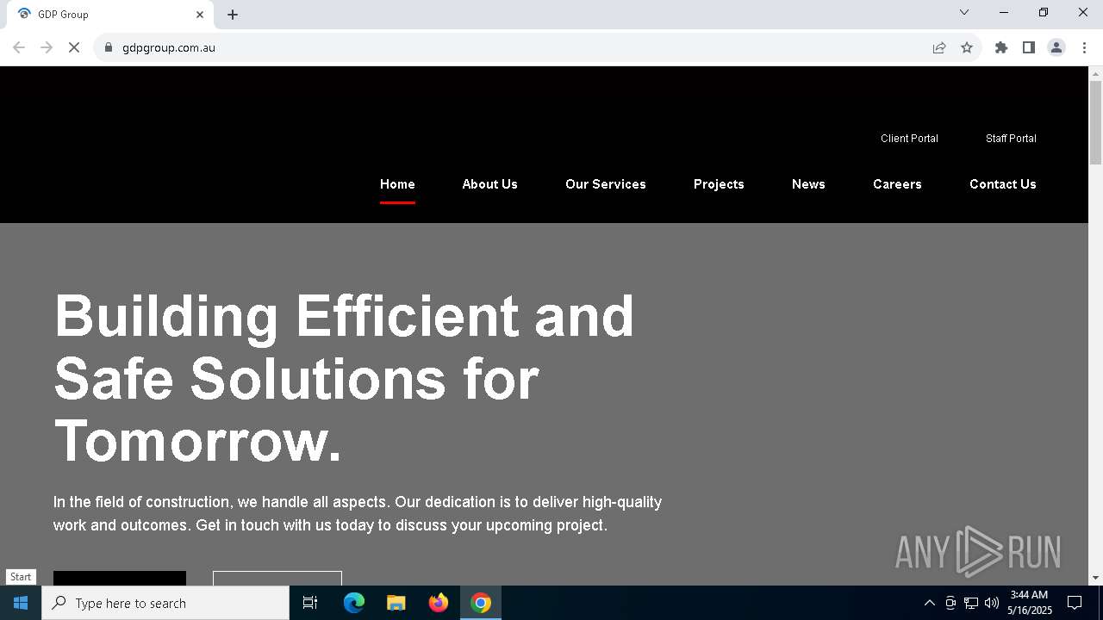The image size is (1103, 620).
Task: Open the Client Portal link
Action: [909, 139]
